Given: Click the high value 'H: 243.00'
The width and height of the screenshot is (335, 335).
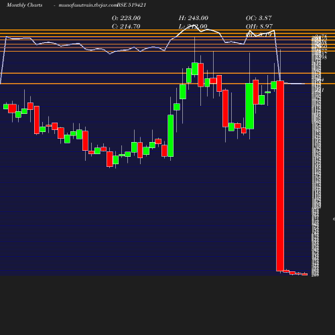Looking at the screenshot, I should pyautogui.click(x=194, y=18).
